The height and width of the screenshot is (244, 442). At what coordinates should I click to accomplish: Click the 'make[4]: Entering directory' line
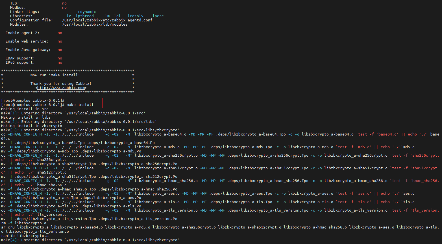90,240
